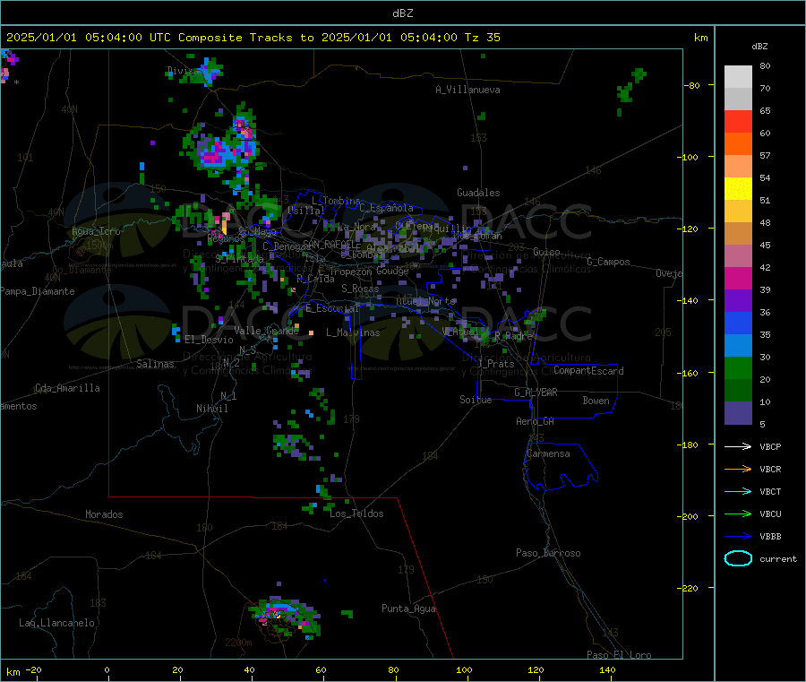Click the 35 dBZ blue color swatch
This screenshot has width=806, height=682.
click(738, 323)
